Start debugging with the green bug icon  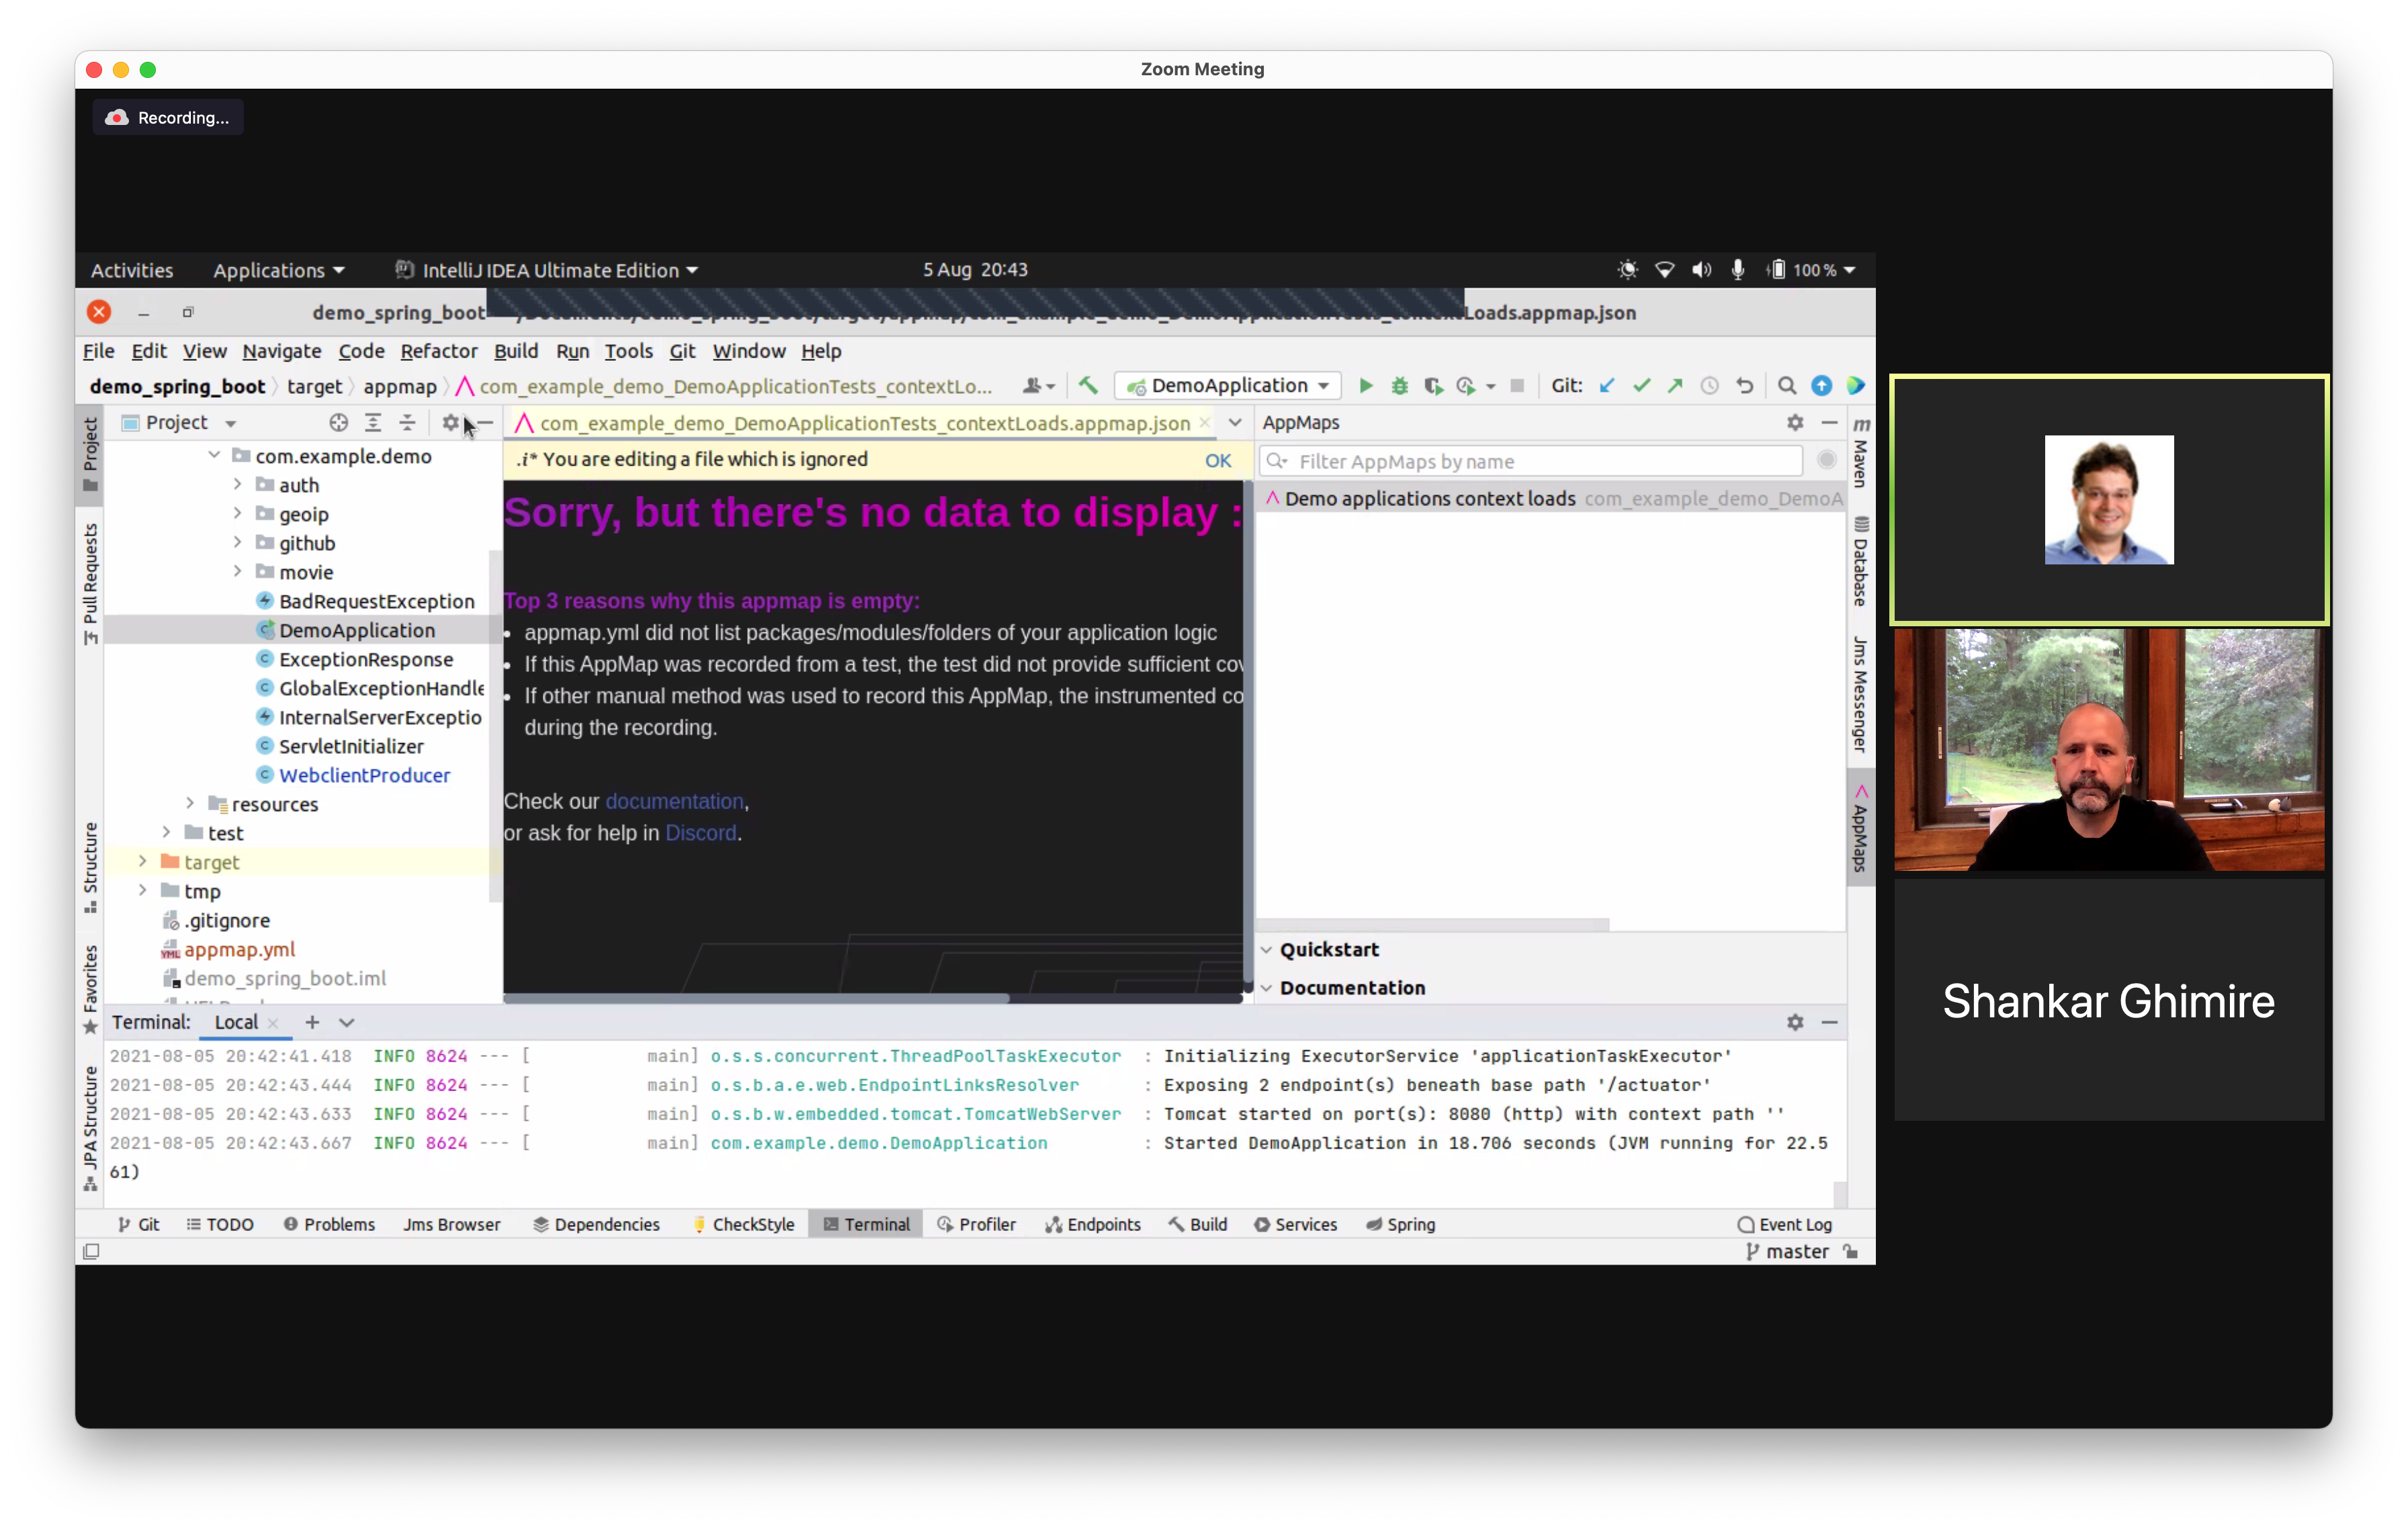pos(1400,386)
